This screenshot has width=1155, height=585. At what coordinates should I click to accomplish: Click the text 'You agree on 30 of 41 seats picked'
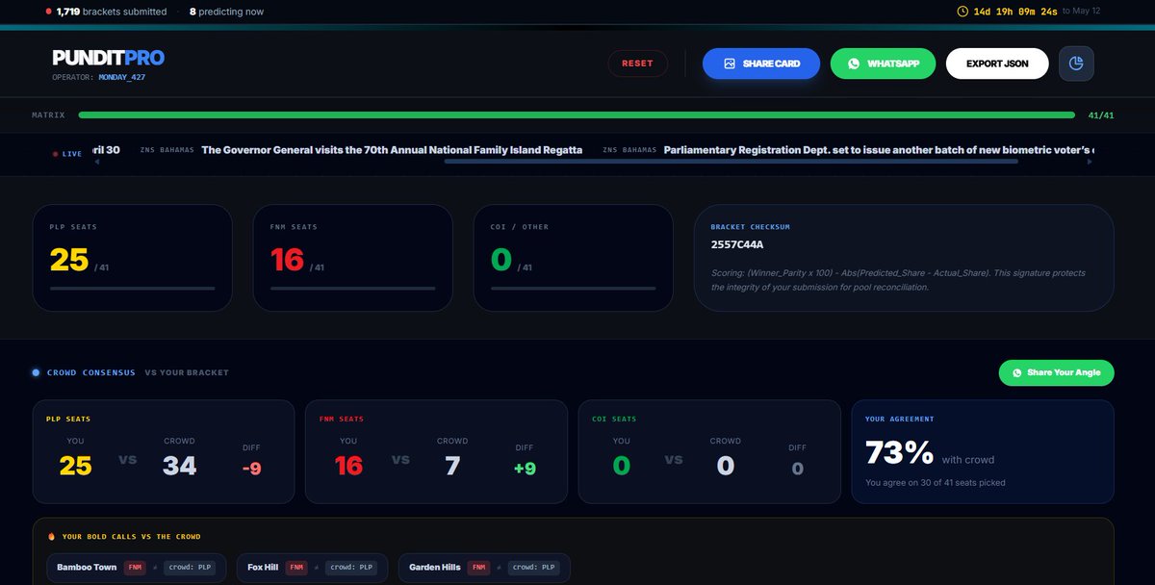pyautogui.click(x=936, y=483)
